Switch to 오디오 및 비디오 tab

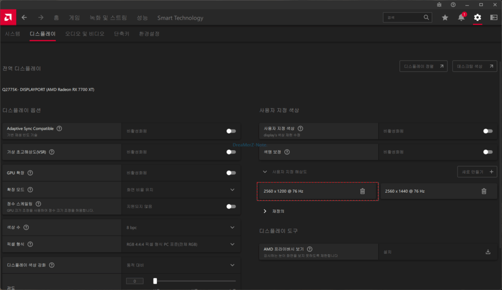pyautogui.click(x=85, y=34)
